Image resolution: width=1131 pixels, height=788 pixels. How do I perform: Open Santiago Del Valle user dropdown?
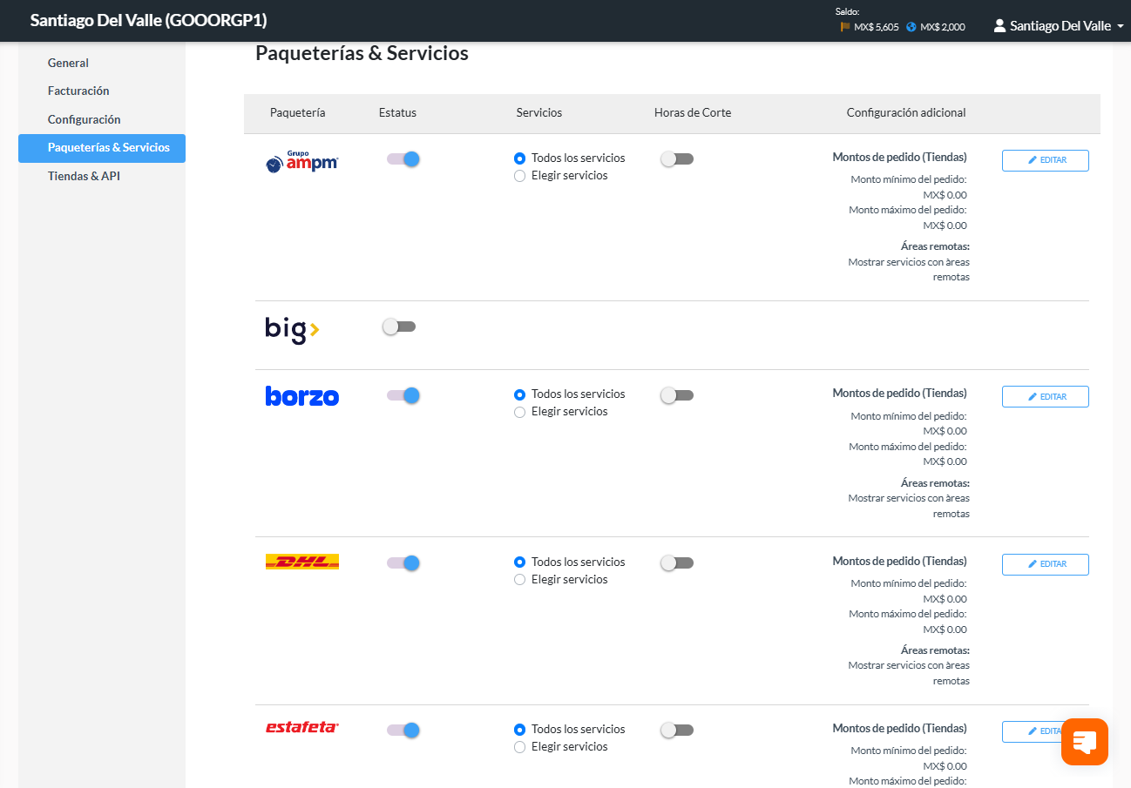[1059, 26]
